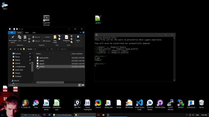Open Pictures in the navigation pane
Viewport: 209px width, 117px height.
pos(18,54)
